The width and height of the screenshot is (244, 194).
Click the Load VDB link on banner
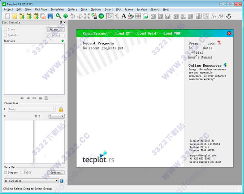[x=173, y=33]
